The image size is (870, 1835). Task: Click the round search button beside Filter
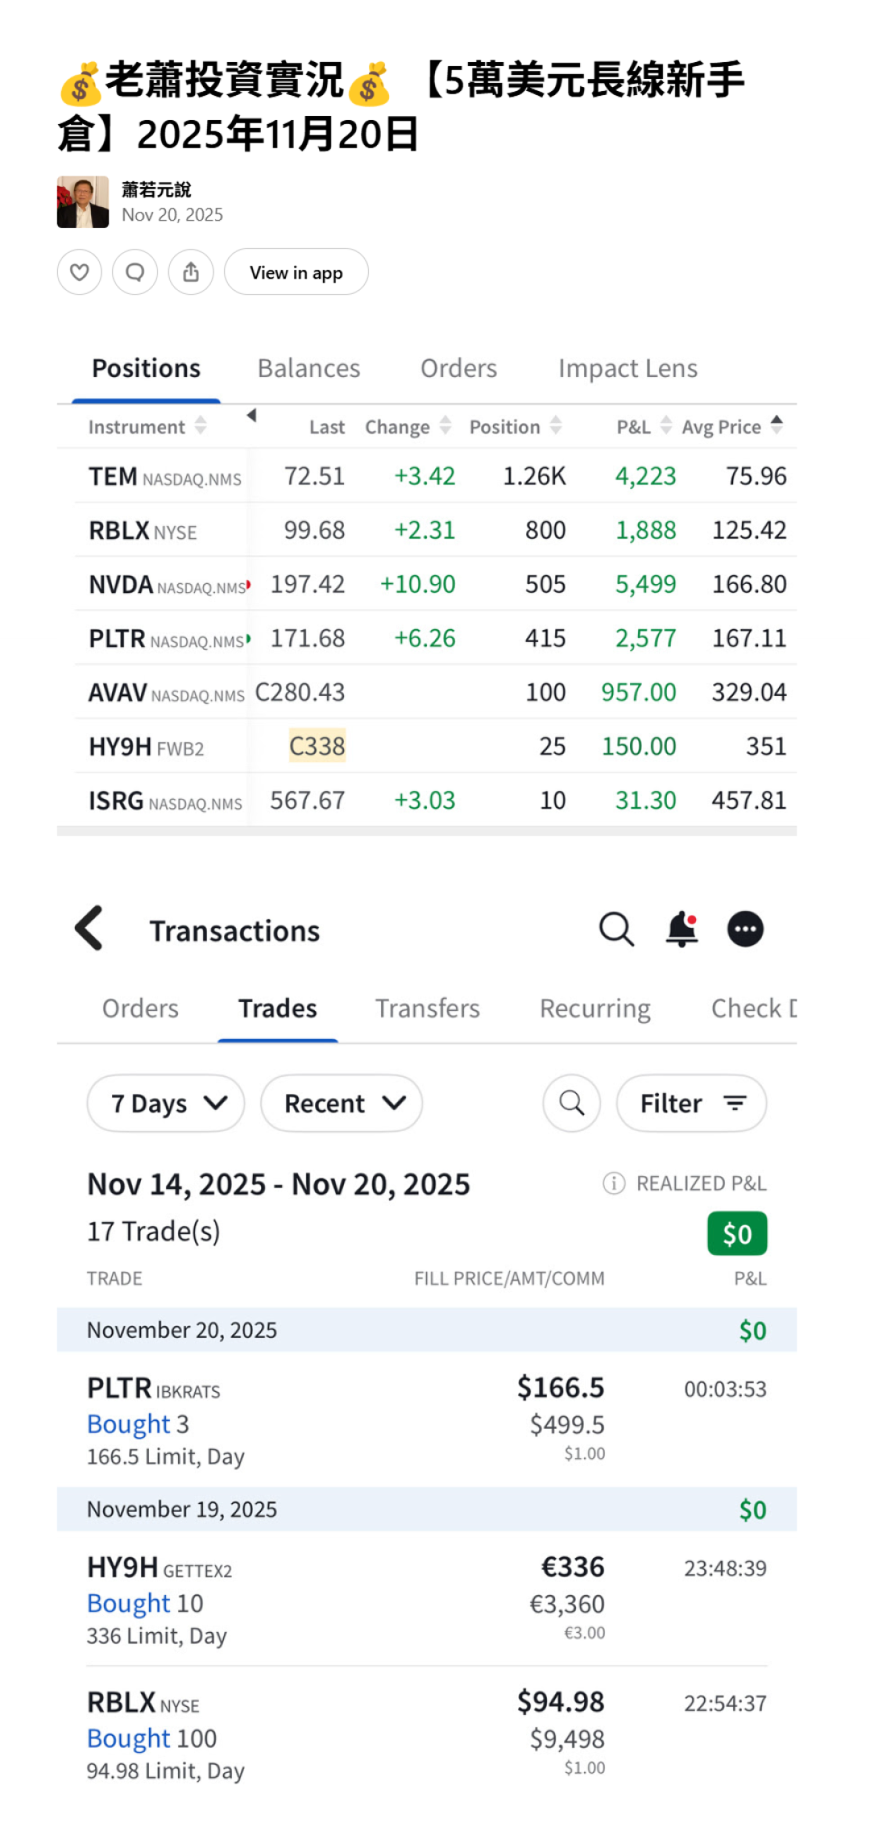[571, 1103]
